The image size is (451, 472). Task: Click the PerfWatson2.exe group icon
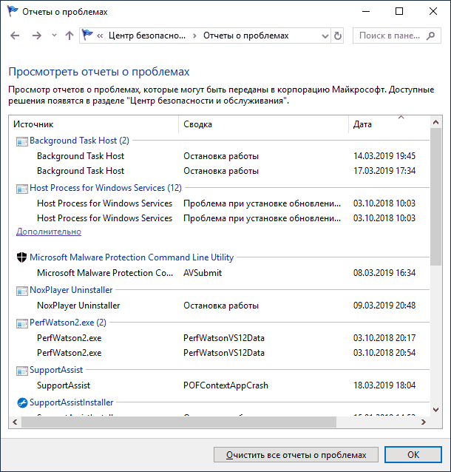(x=22, y=323)
